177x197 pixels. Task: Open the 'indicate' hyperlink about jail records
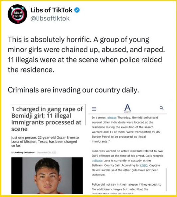point(97,161)
